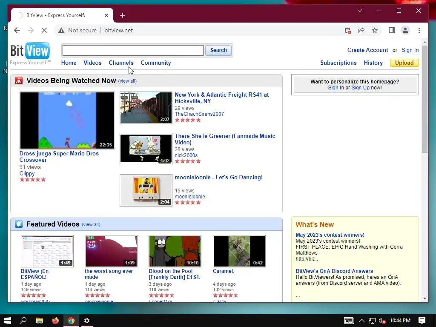Click the Dross juega Super Mario Bros title

[59, 157]
